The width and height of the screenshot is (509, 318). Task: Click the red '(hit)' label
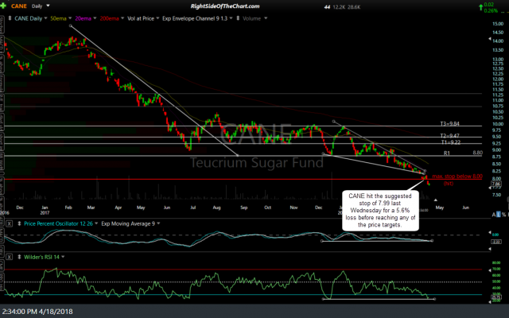[449, 184]
